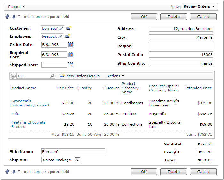
Task: Click the New Order Details icon
Action: click(x=62, y=76)
